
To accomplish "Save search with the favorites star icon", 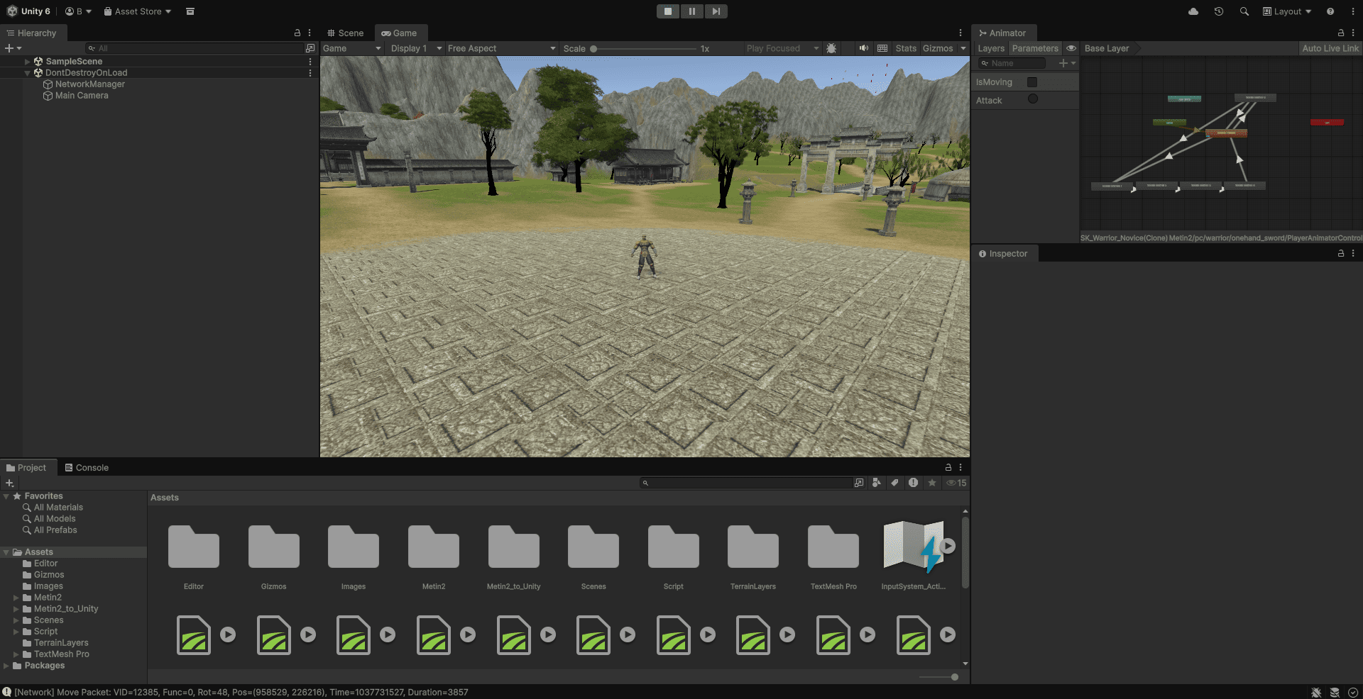I will [932, 483].
